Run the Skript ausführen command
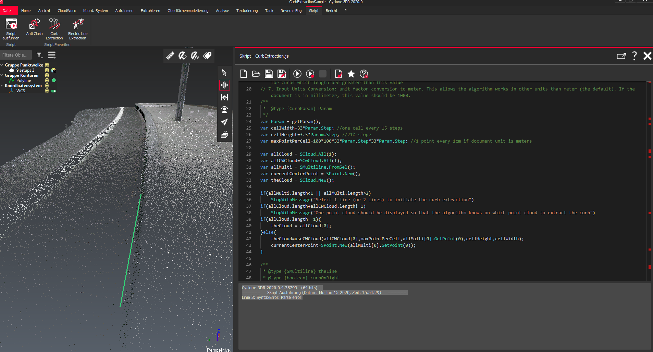 11,29
